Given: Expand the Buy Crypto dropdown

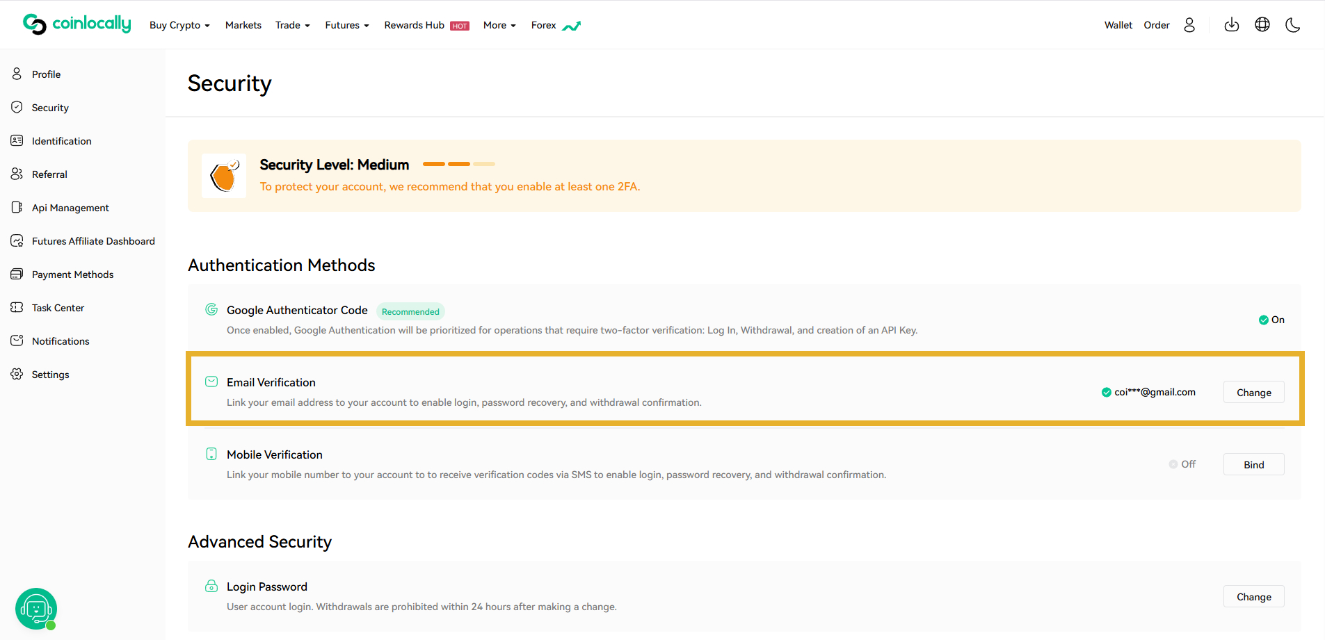Looking at the screenshot, I should click(x=179, y=25).
